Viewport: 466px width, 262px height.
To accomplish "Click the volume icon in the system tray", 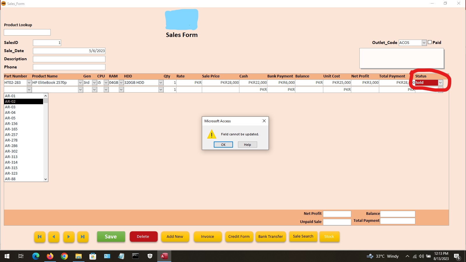I will (x=421, y=256).
